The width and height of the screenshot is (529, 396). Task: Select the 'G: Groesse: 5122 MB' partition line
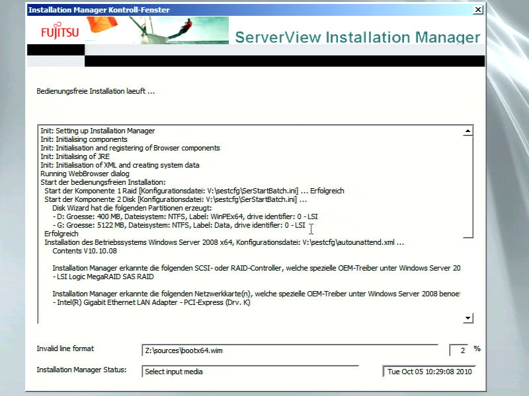point(179,225)
